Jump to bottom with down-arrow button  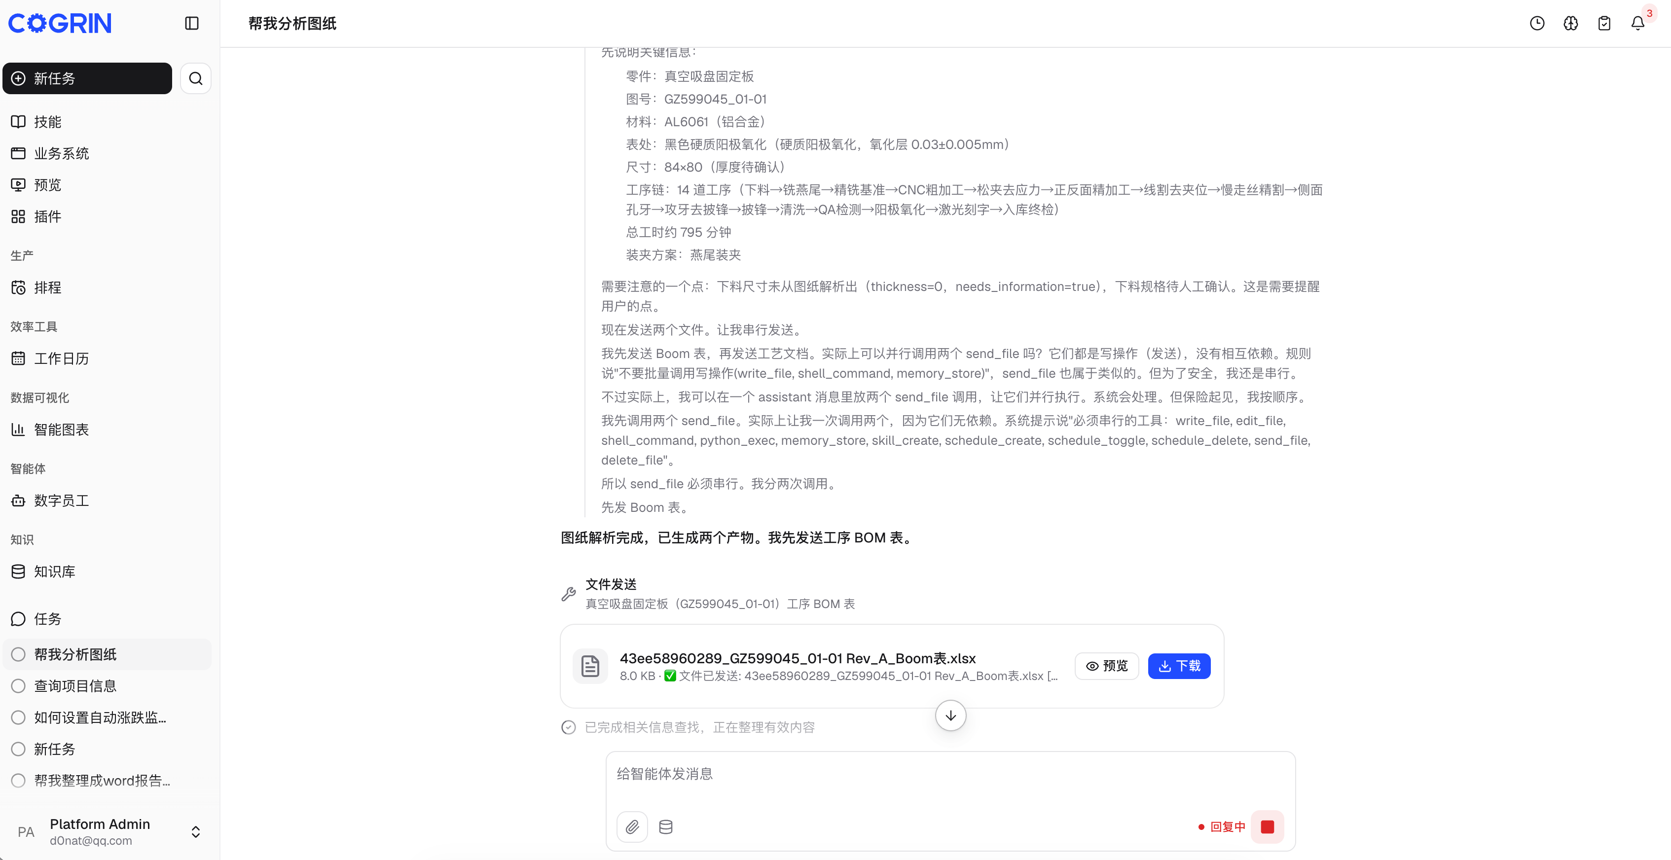tap(950, 716)
